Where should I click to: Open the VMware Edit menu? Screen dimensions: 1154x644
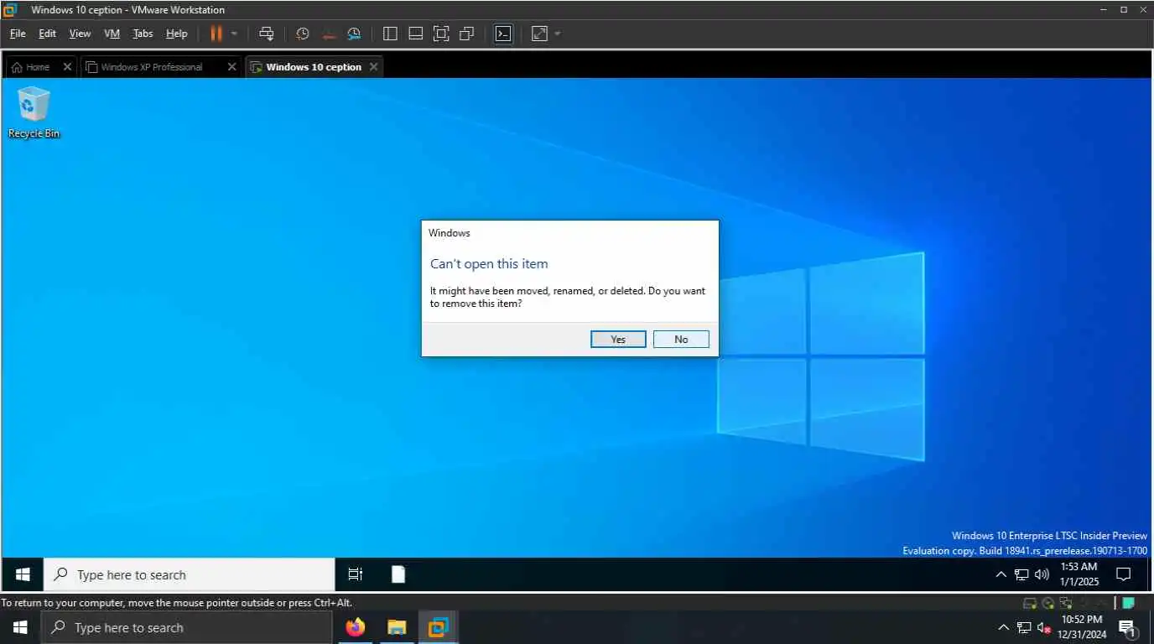47,34
